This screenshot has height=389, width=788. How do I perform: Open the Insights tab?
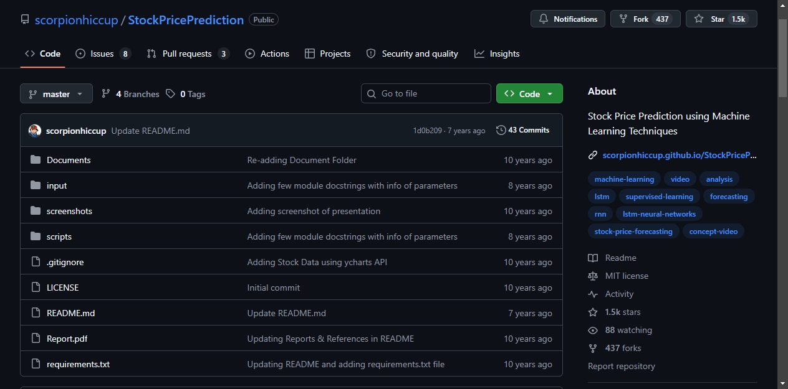[497, 54]
